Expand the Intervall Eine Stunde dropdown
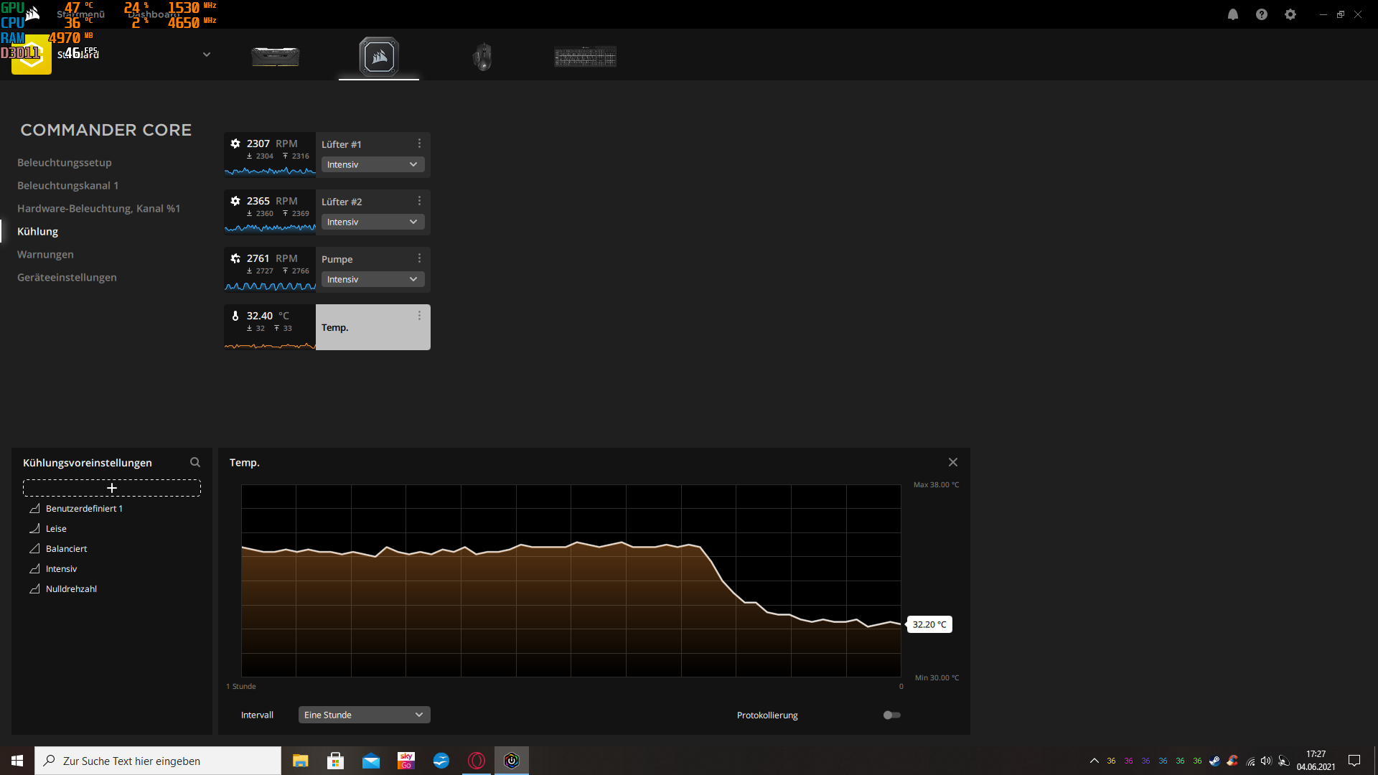Viewport: 1378px width, 775px height. (364, 715)
